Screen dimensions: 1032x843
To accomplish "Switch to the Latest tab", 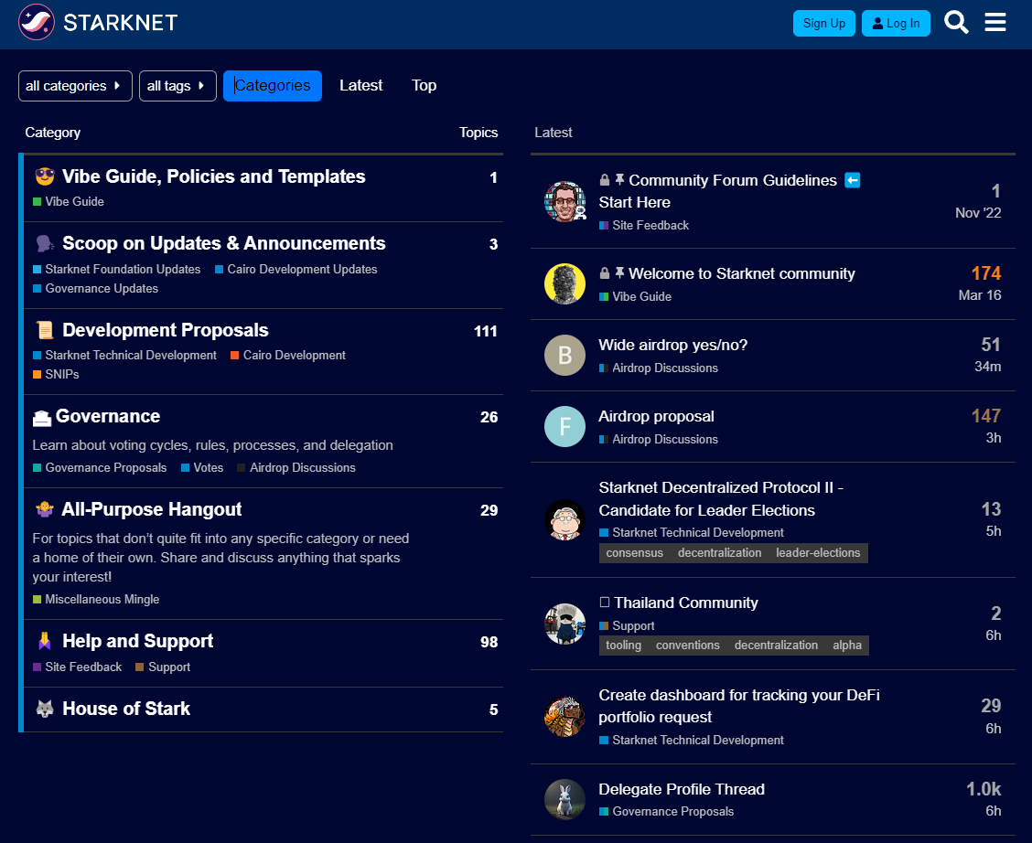I will (360, 85).
